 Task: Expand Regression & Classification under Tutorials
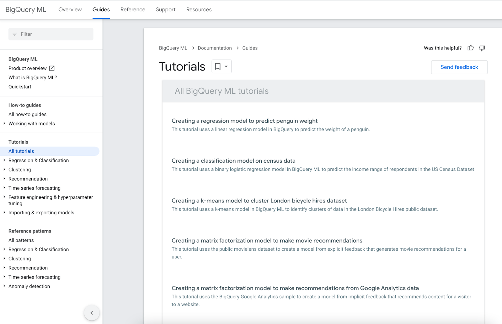click(4, 160)
